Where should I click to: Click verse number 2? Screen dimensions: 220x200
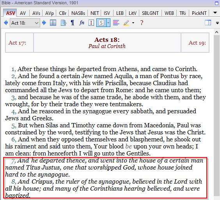(x=14, y=76)
